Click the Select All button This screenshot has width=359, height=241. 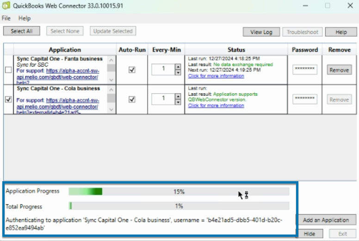coord(21,31)
